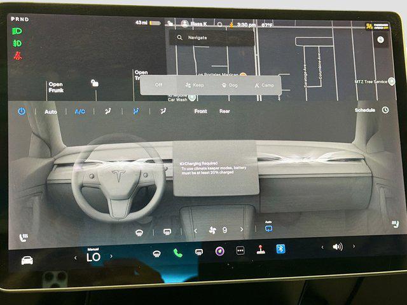
Task: Tap the Car Wash map pin
Action: (x=192, y=98)
